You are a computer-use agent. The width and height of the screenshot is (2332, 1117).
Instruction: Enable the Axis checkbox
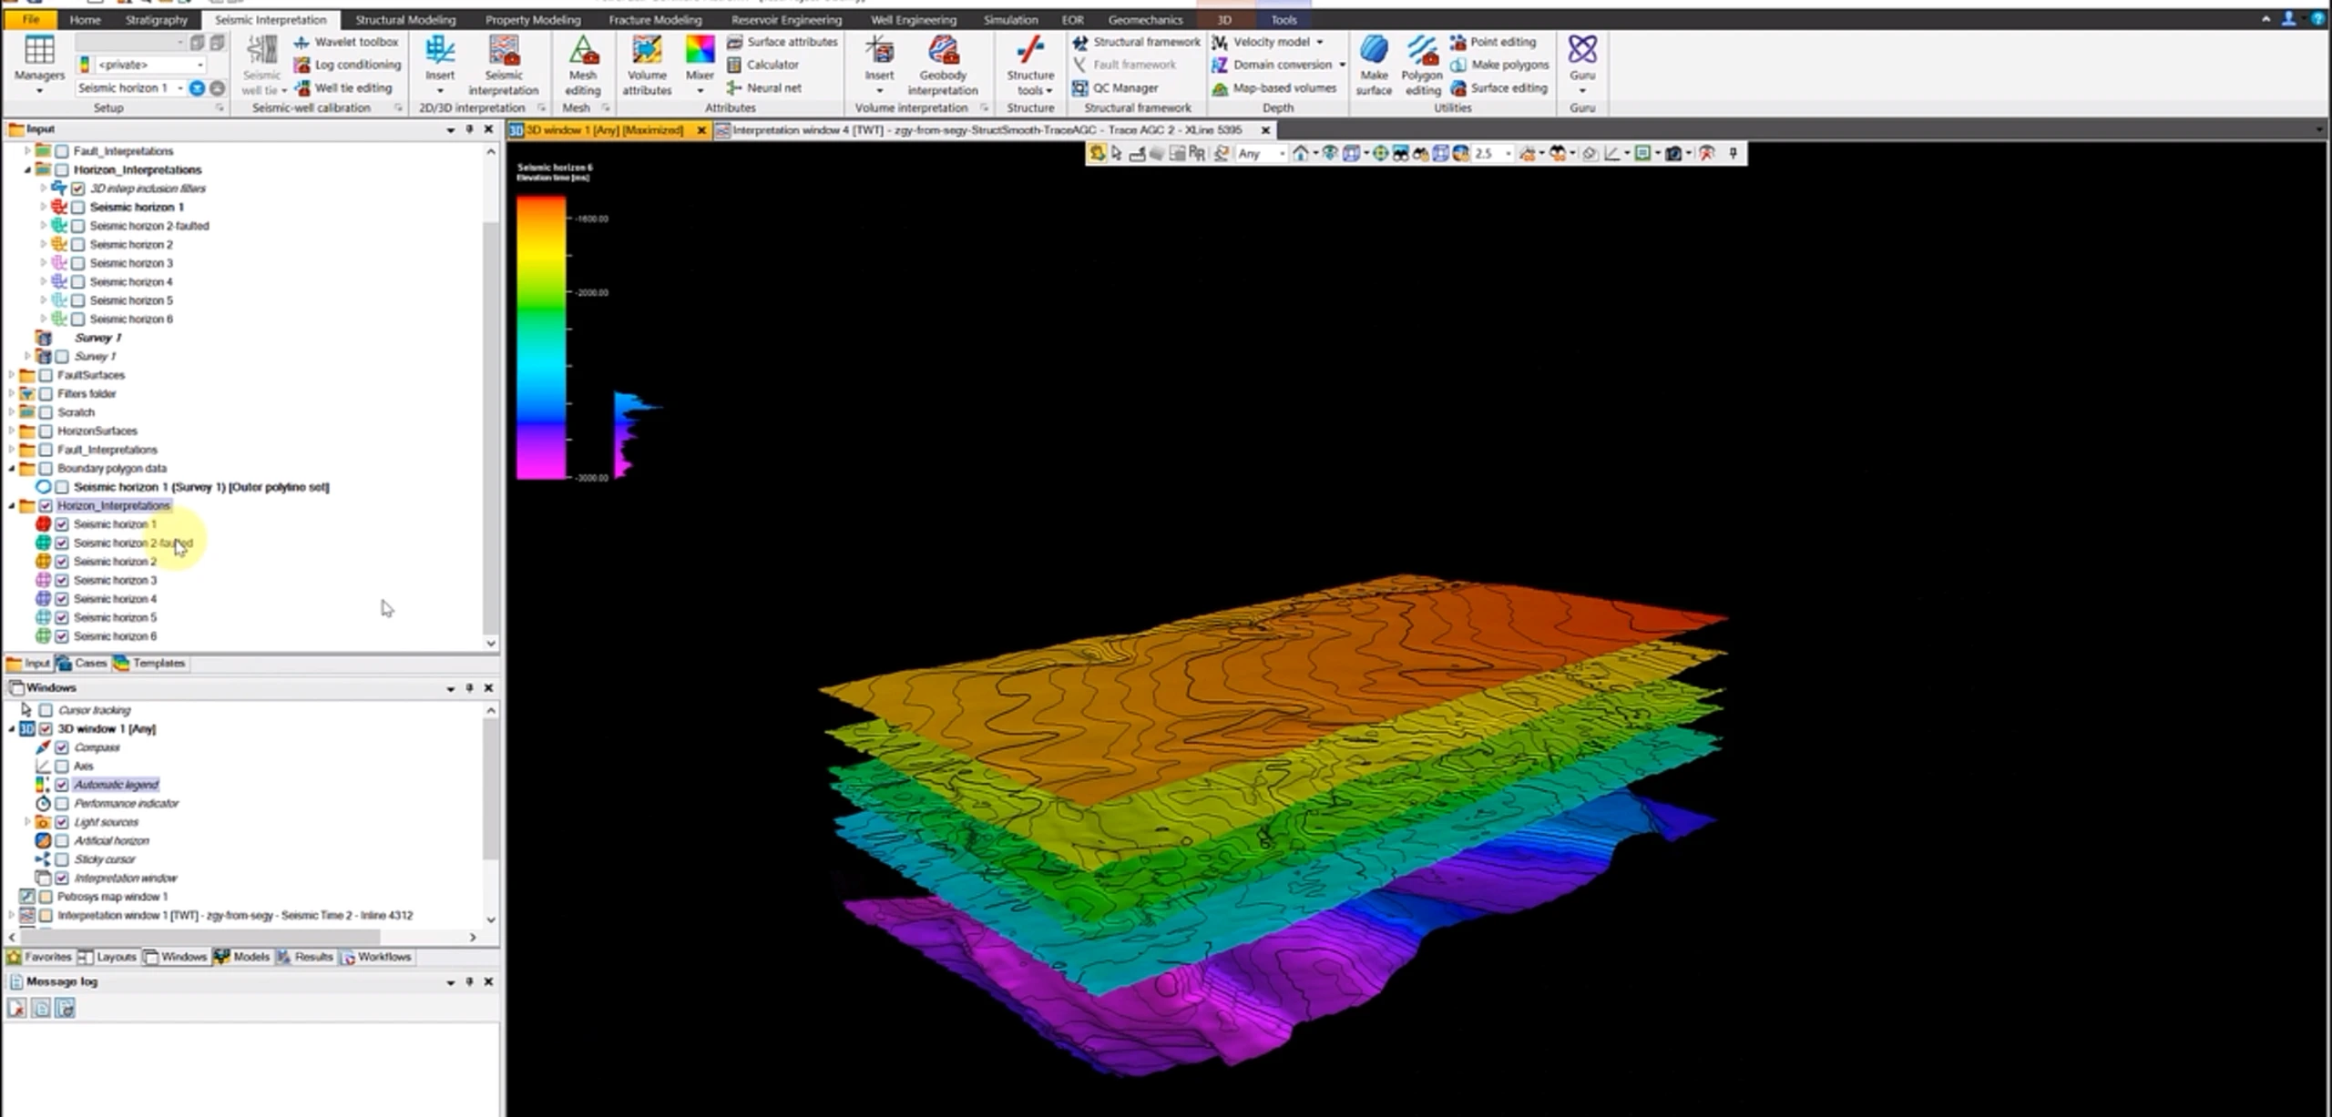pyautogui.click(x=62, y=767)
